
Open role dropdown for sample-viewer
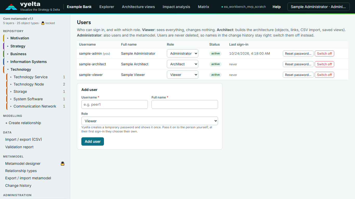click(182, 75)
